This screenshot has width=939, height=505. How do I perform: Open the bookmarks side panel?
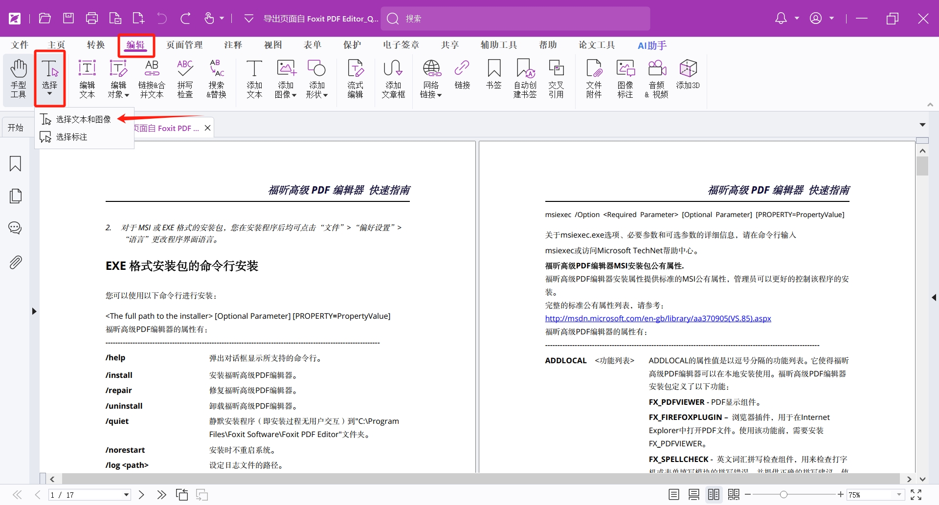click(x=16, y=164)
